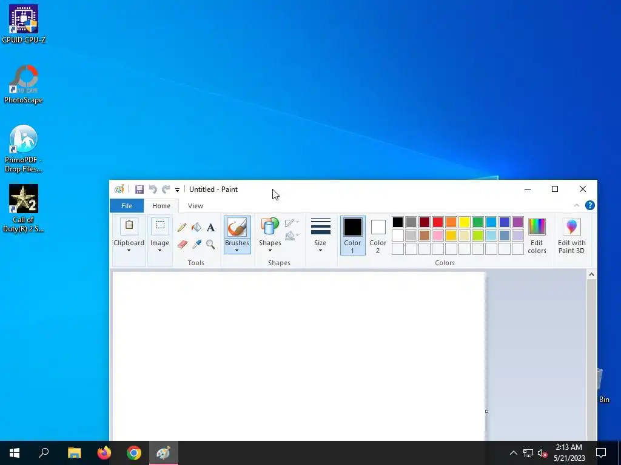The height and width of the screenshot is (465, 621).
Task: Pick the black color swatch
Action: click(x=398, y=222)
